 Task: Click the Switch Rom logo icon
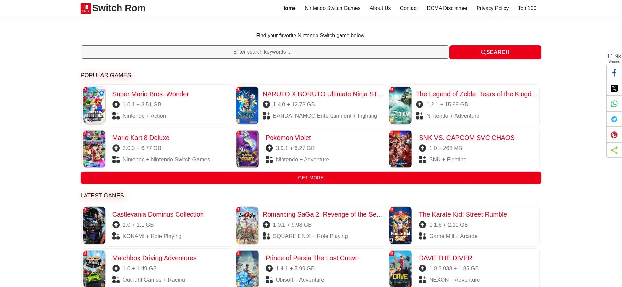(x=86, y=8)
